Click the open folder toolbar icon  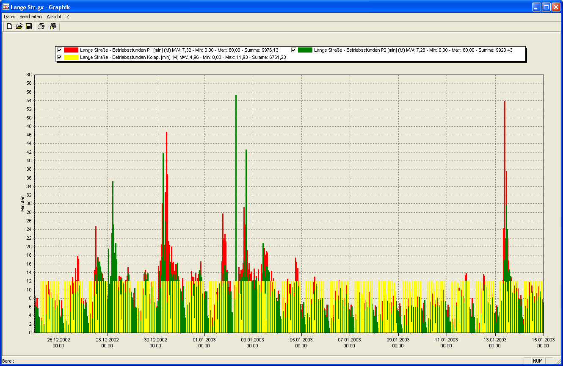[19, 27]
